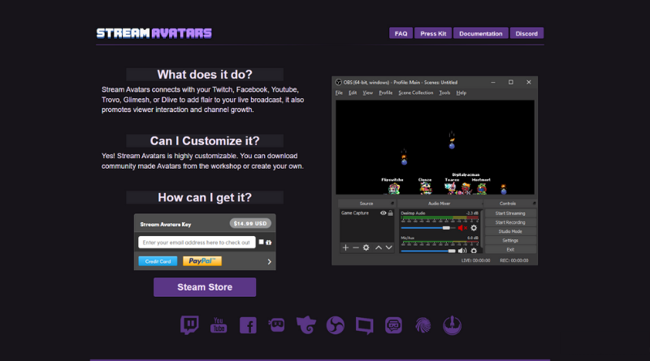Click the rocket launch circle icon
The image size is (650, 361).
click(452, 325)
